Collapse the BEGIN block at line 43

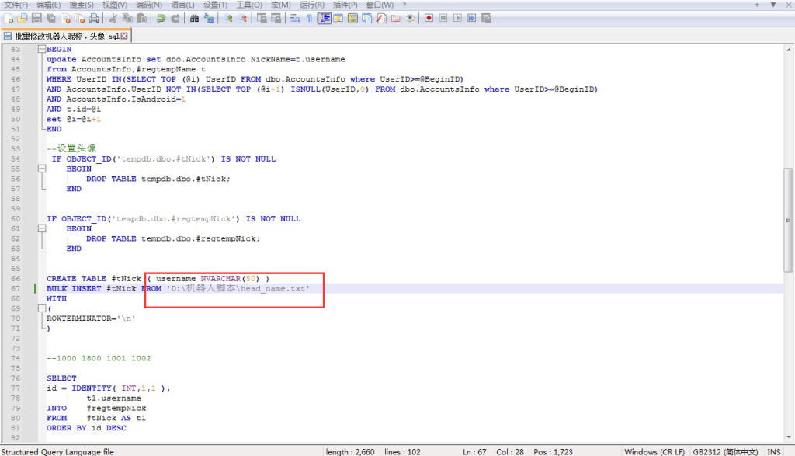click(41, 49)
